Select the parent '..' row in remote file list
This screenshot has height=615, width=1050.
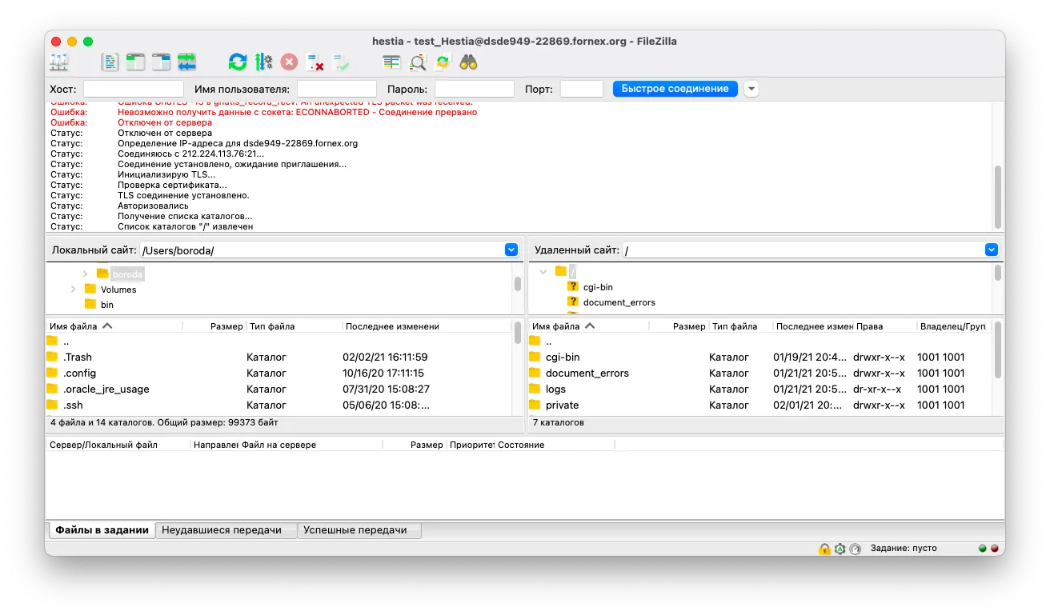(759, 341)
